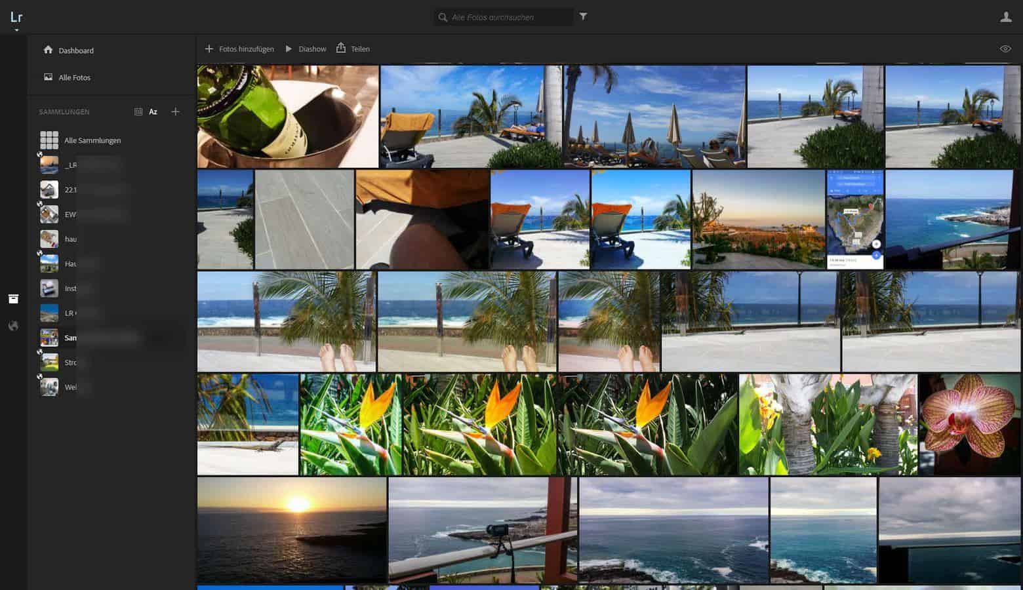Image resolution: width=1023 pixels, height=590 pixels.
Task: Click the Alle Sammlungen grid icon
Action: click(49, 140)
